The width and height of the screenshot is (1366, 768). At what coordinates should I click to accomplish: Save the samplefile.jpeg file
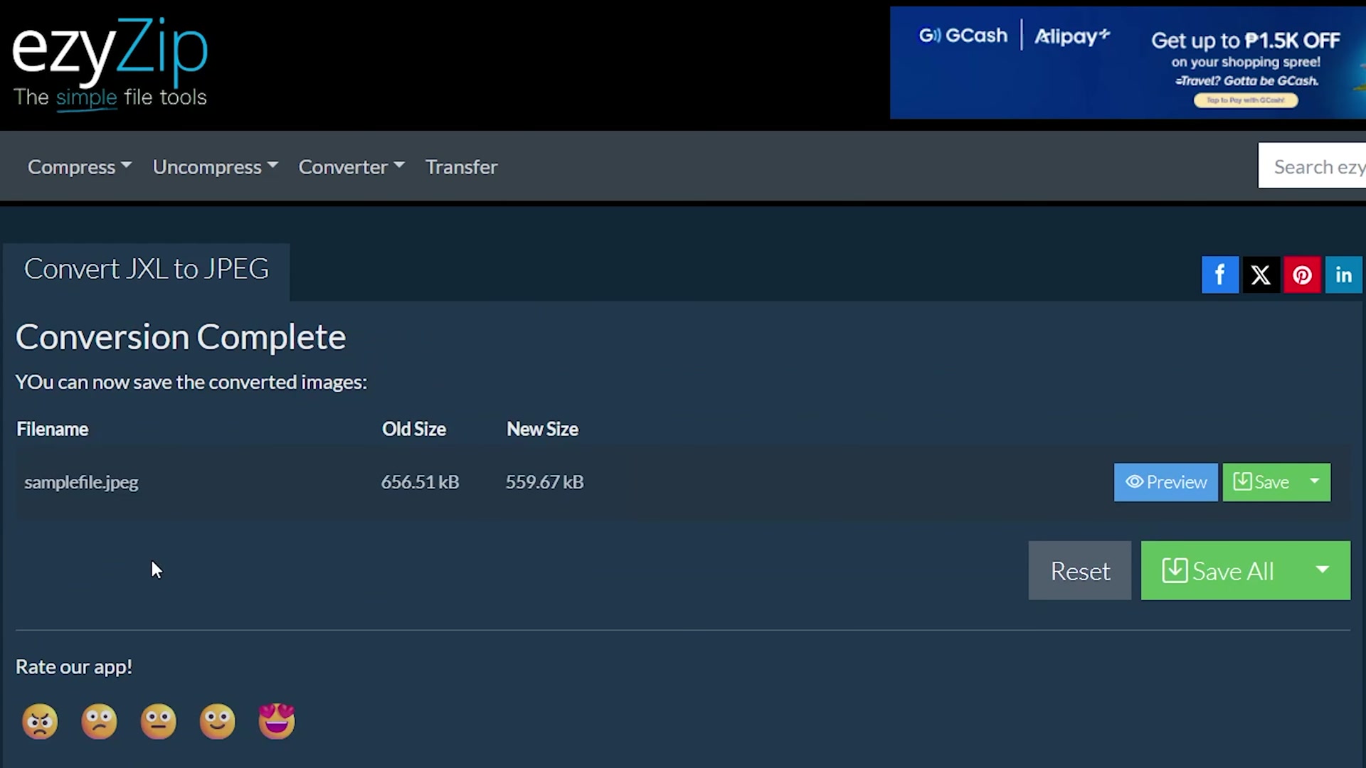click(1261, 482)
